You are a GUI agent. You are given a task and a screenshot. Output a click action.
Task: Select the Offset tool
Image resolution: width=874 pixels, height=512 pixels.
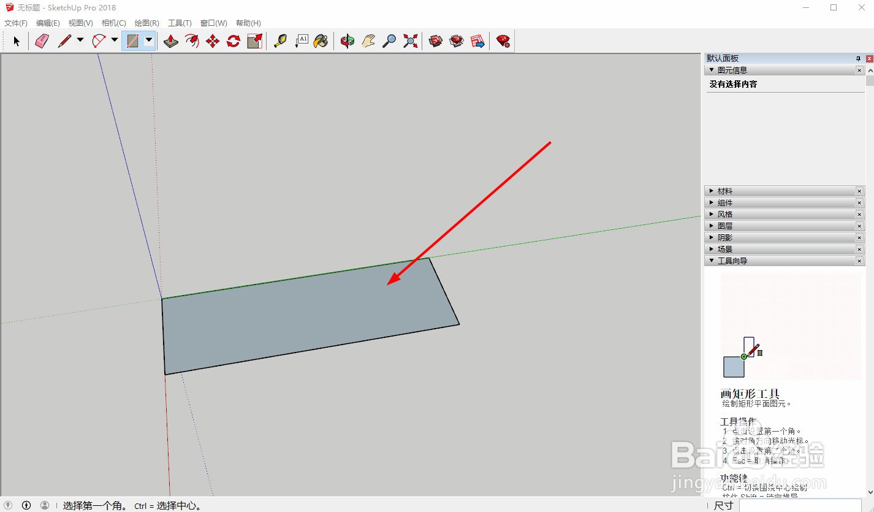coord(192,41)
